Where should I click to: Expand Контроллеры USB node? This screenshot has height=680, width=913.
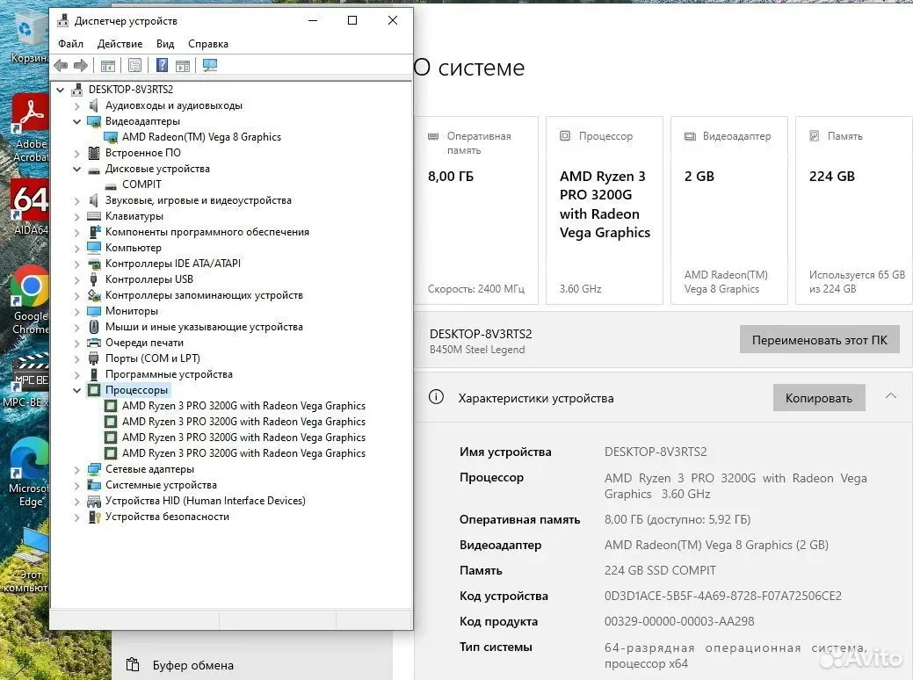tap(76, 279)
